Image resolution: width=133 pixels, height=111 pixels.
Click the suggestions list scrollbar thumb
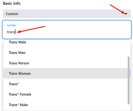pos(129,80)
